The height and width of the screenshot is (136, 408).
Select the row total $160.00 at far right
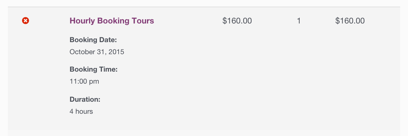click(x=350, y=21)
